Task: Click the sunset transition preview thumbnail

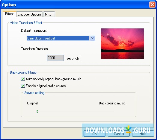Action: point(122,44)
